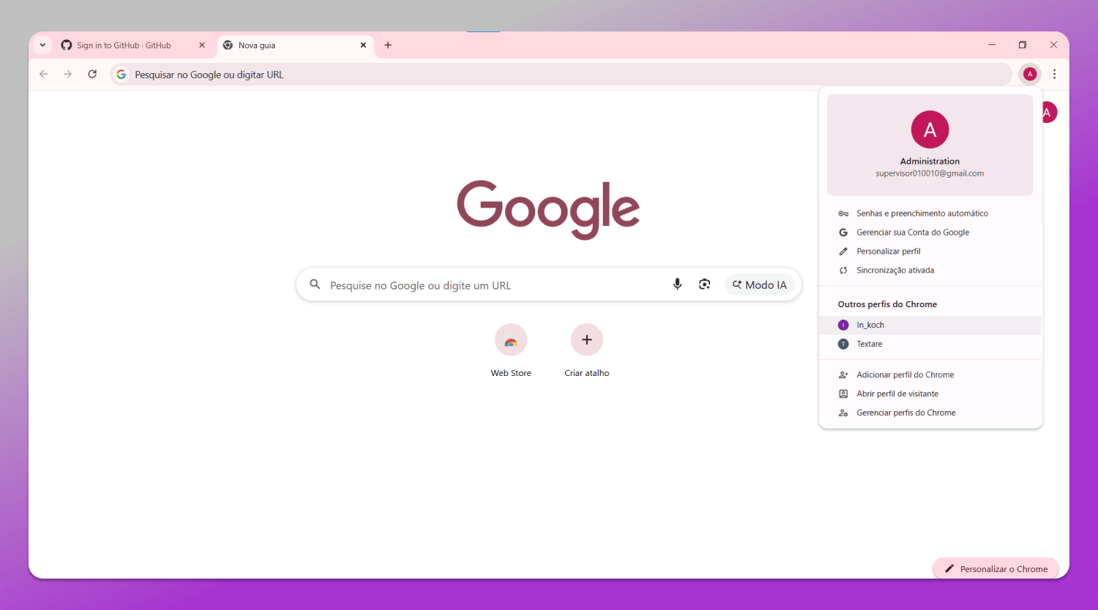
Task: Click the Google G icon by Gerenciar sua Conta
Action: pos(843,233)
